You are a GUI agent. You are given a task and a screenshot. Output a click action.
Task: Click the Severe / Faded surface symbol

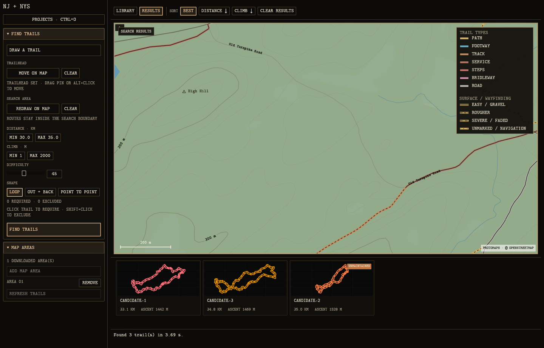click(464, 121)
